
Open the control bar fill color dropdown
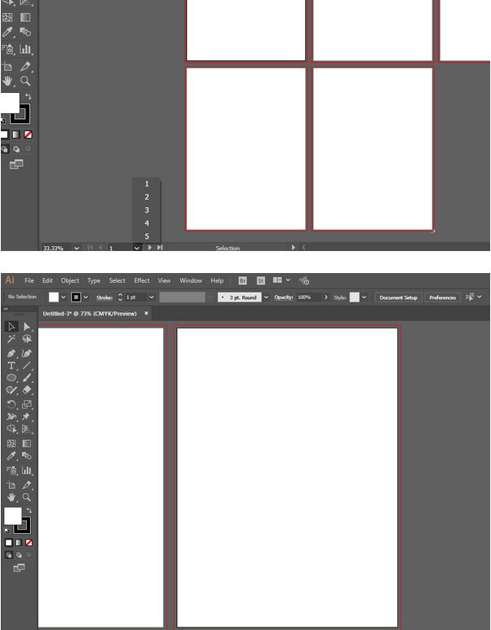(x=63, y=297)
